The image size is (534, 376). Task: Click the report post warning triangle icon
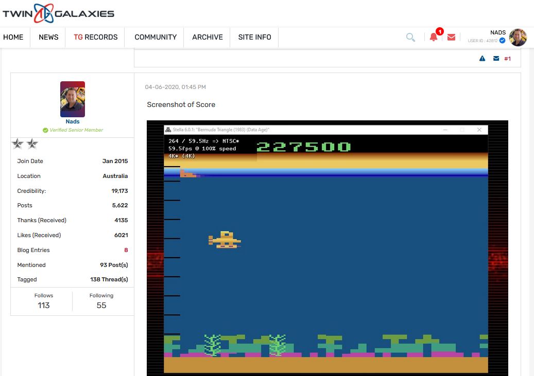pyautogui.click(x=482, y=59)
